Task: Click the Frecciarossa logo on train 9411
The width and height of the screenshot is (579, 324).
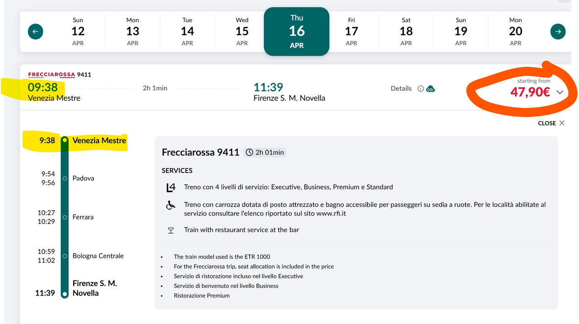Action: pos(52,75)
